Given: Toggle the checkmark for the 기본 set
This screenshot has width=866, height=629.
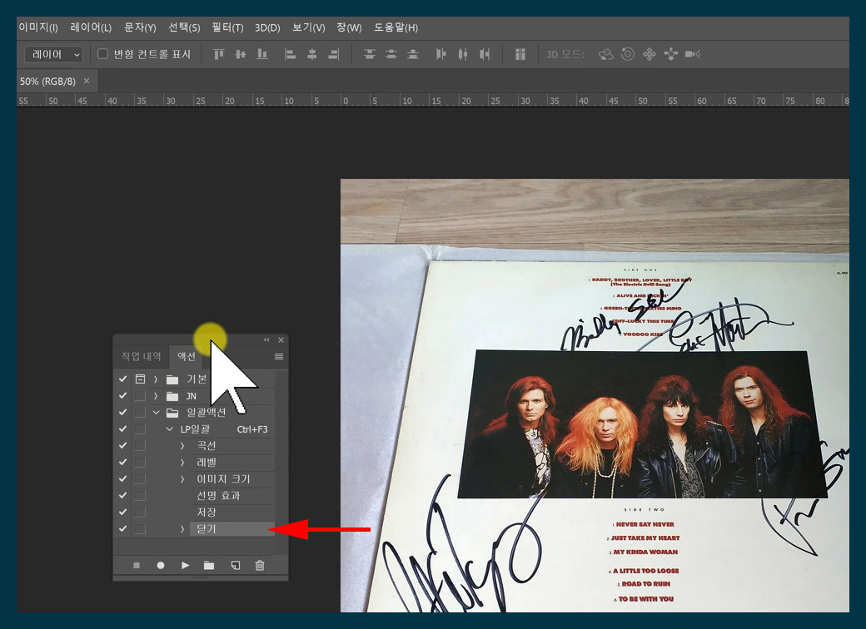Looking at the screenshot, I should click(122, 379).
